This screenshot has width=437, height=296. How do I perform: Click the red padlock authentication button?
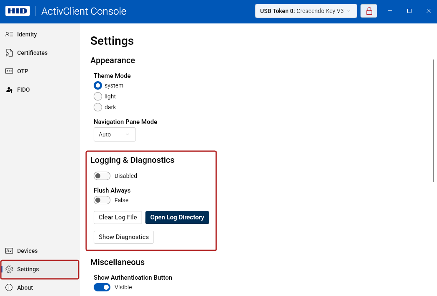369,11
